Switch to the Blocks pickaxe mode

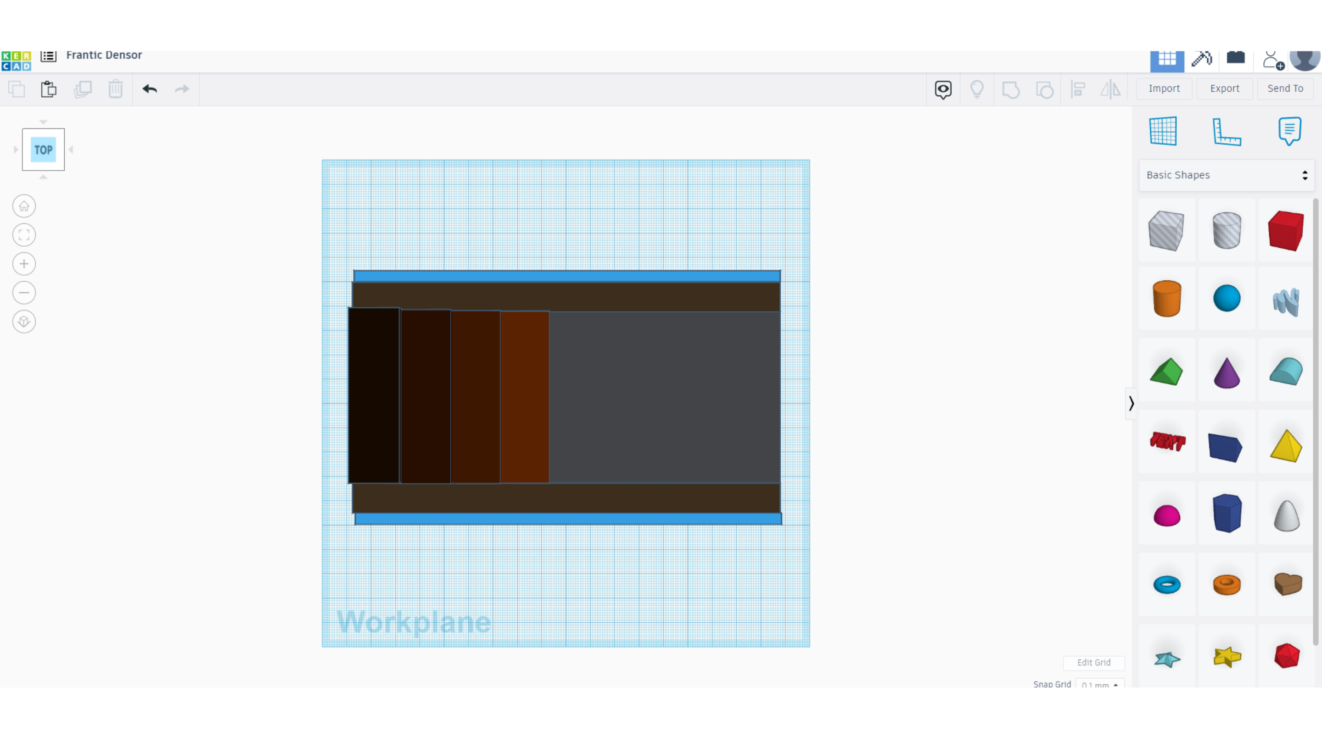[1201, 60]
